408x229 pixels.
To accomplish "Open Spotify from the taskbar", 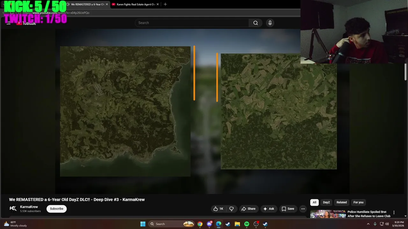I will click(247, 224).
